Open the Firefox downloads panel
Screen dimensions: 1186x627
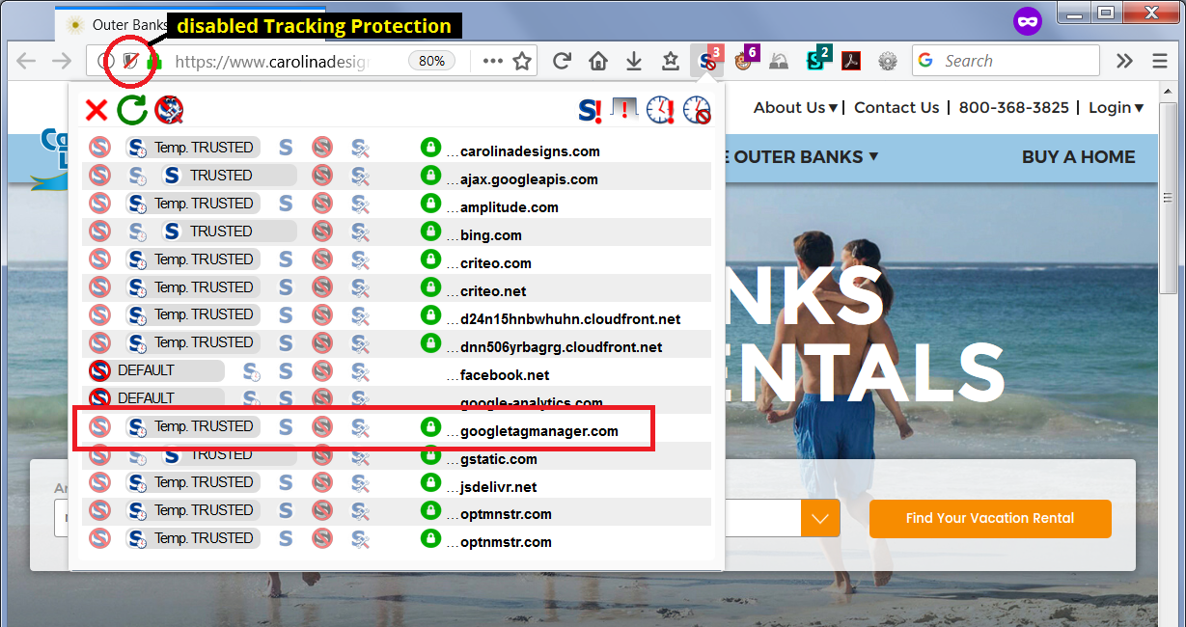tap(634, 61)
